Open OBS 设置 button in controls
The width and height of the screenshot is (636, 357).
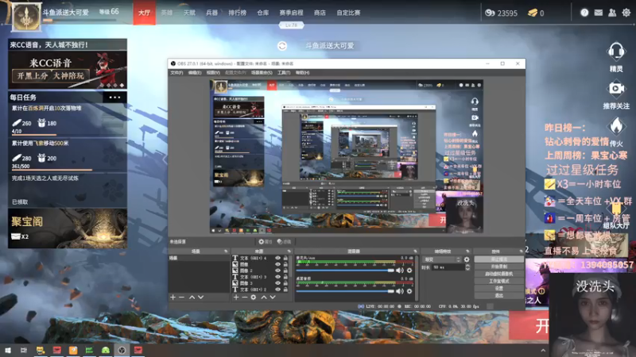499,288
